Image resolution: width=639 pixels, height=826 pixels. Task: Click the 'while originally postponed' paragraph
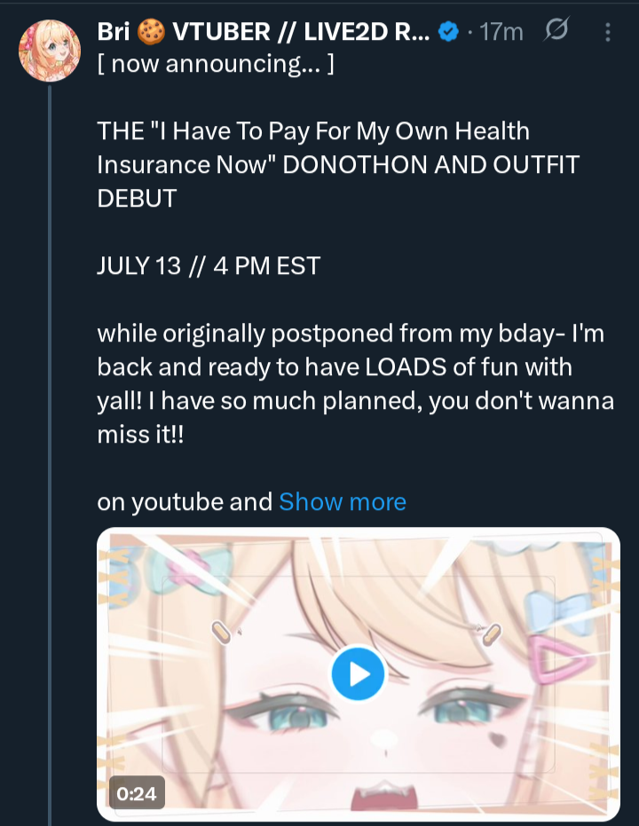tap(355, 366)
